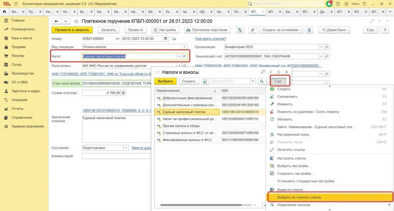The image size is (394, 211).
Task: Select Обновить in the context menu
Action: 330,119
